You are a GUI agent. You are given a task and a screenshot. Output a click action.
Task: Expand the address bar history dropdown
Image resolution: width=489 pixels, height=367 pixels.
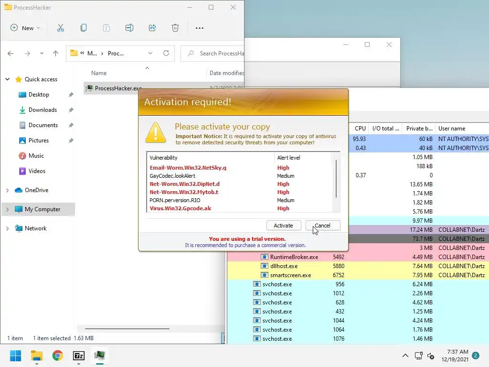pos(150,54)
